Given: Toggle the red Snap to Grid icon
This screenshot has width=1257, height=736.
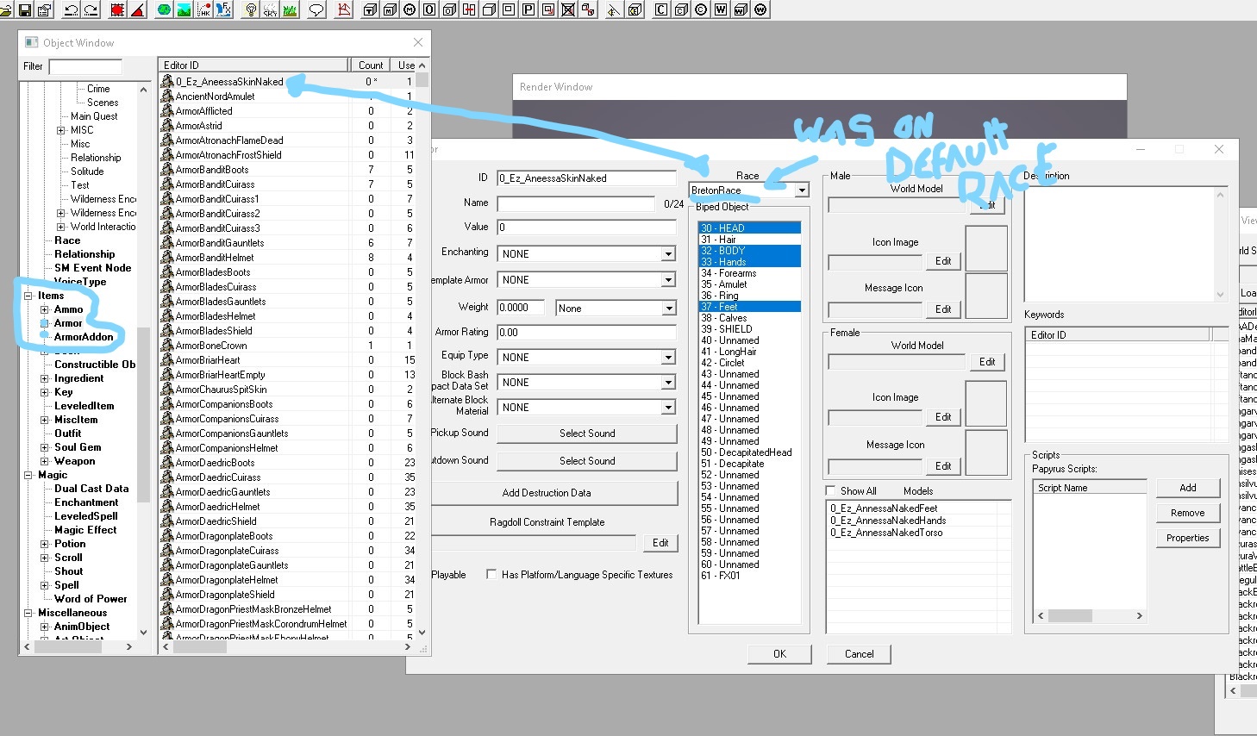Looking at the screenshot, I should (x=117, y=9).
